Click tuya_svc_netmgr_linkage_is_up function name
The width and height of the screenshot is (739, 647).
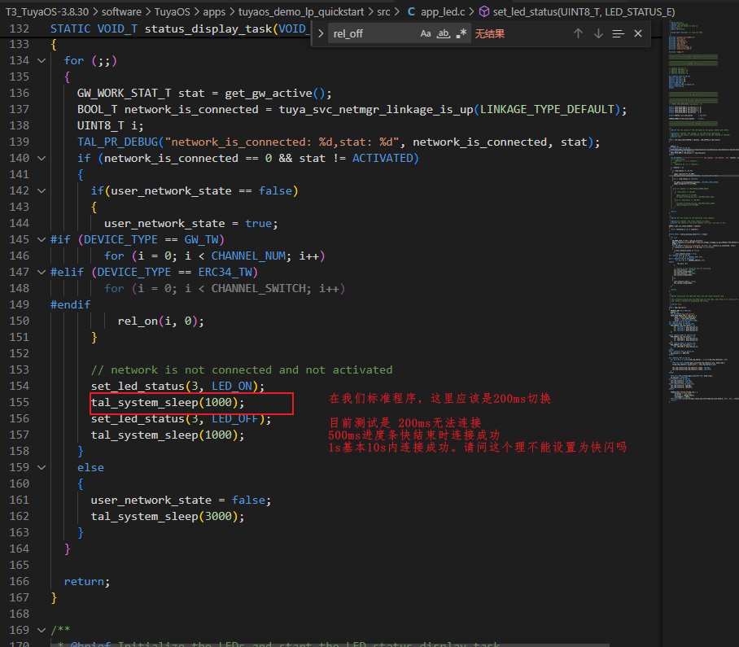pos(376,109)
